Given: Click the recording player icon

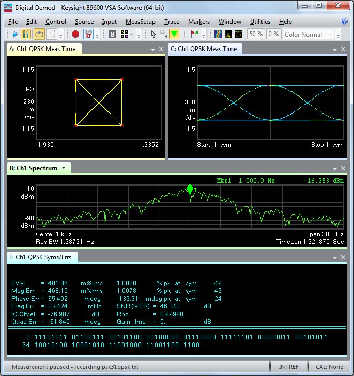Looking at the screenshot, I should pos(88,35).
